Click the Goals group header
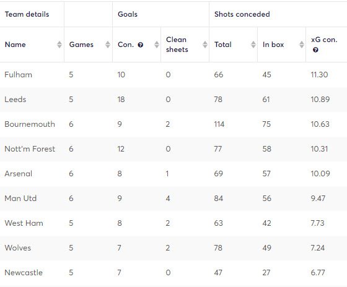 [x=128, y=14]
